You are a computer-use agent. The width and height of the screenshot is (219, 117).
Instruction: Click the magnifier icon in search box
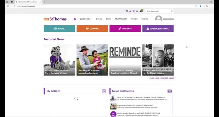(171, 11)
